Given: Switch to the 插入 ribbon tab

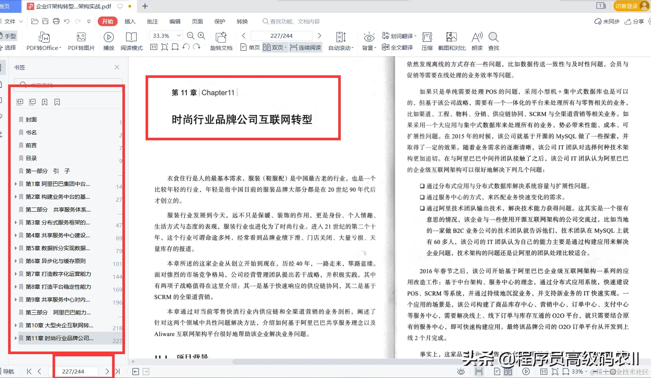Looking at the screenshot, I should pyautogui.click(x=130, y=21).
